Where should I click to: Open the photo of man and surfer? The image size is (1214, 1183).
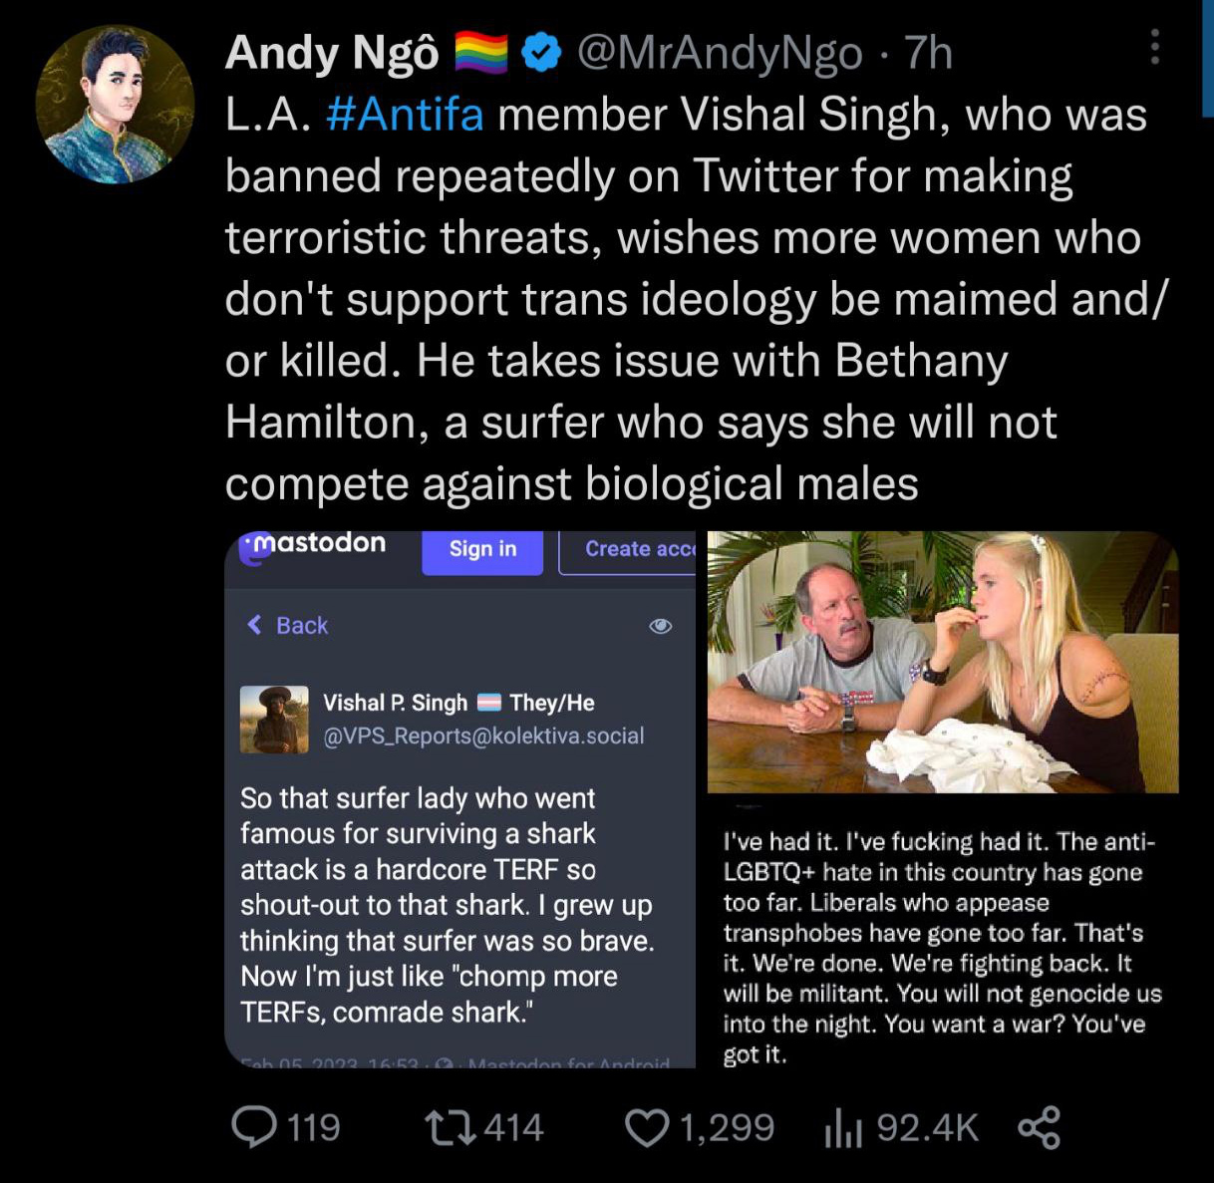(943, 662)
